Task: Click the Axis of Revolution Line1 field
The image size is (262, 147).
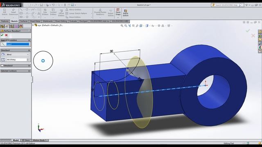Action: (18, 44)
